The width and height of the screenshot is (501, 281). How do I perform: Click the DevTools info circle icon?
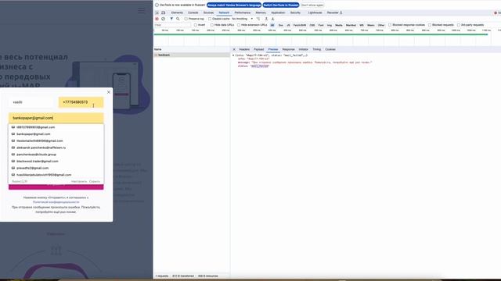(157, 5)
